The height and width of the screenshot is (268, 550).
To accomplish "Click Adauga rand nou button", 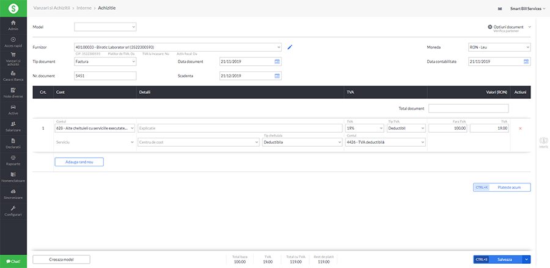I will [x=79, y=162].
